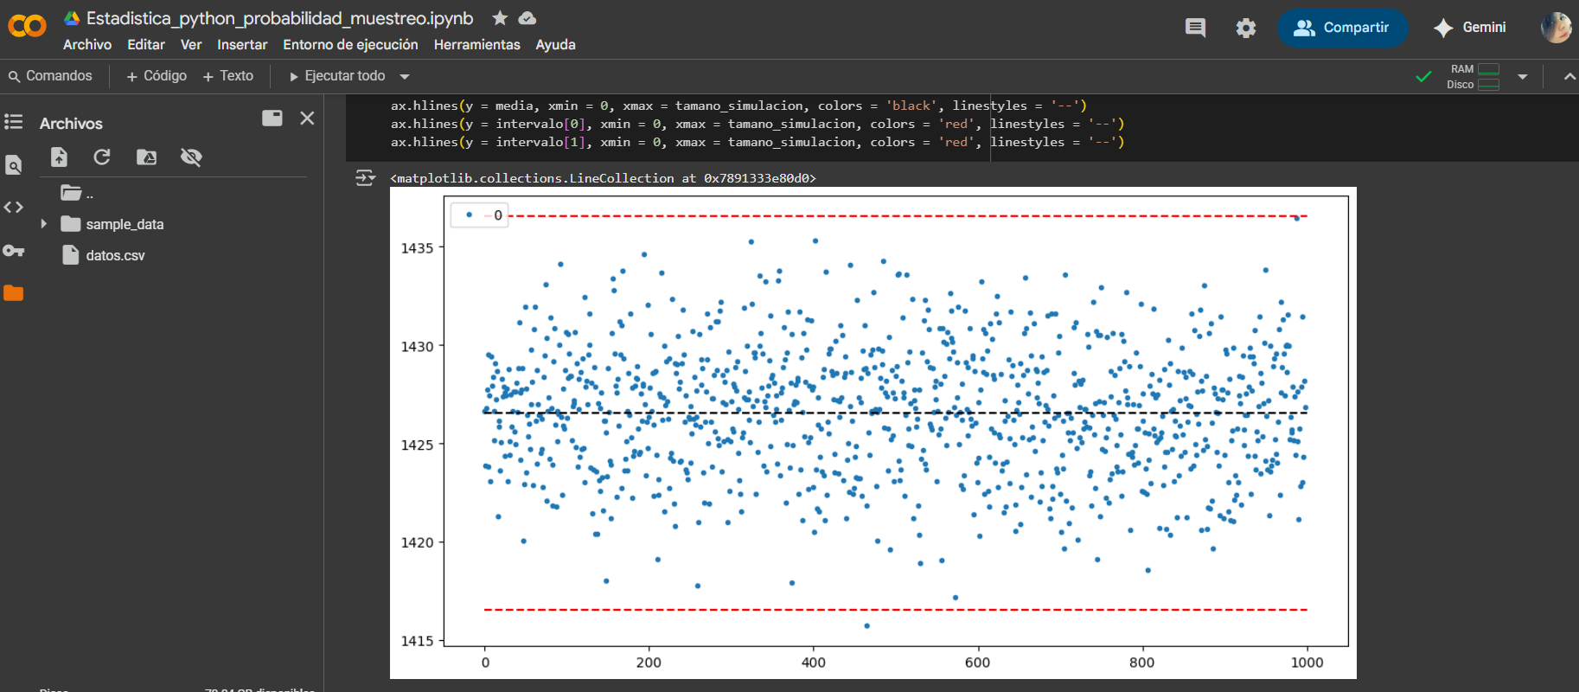
Task: Click the notebook title Estadistica_python_probabilidad_muestreo.ipynb
Action: click(x=280, y=18)
